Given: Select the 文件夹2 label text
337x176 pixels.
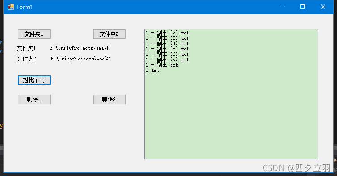Looking at the screenshot, I should 27,59.
